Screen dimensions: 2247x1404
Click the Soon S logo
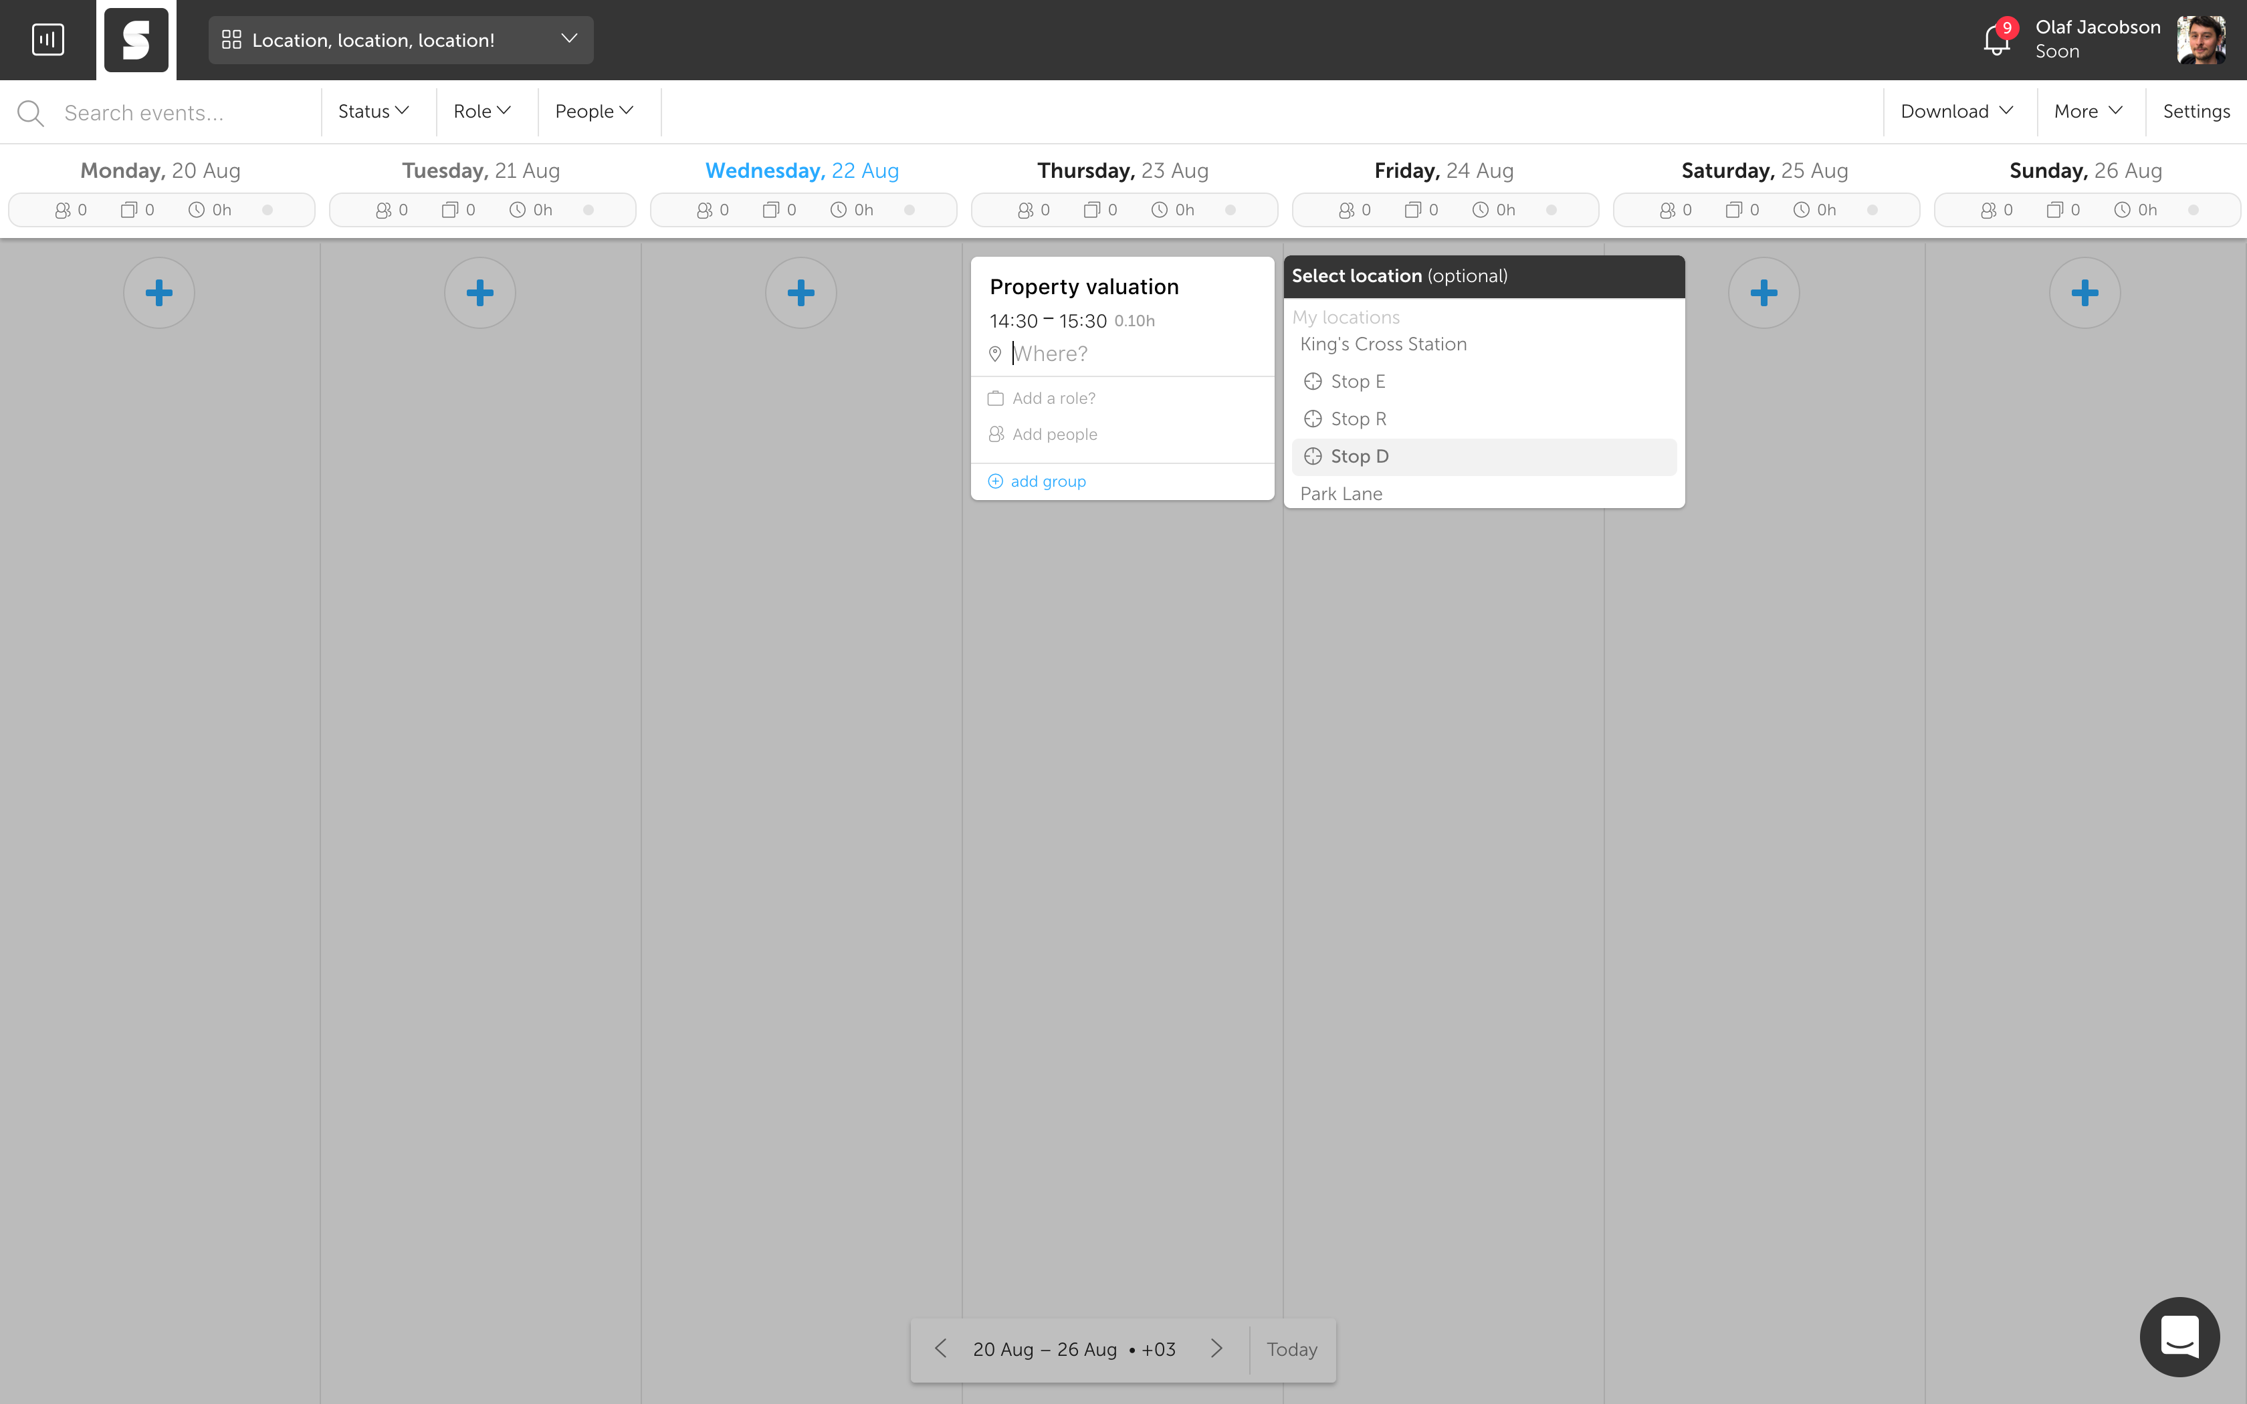coord(136,40)
